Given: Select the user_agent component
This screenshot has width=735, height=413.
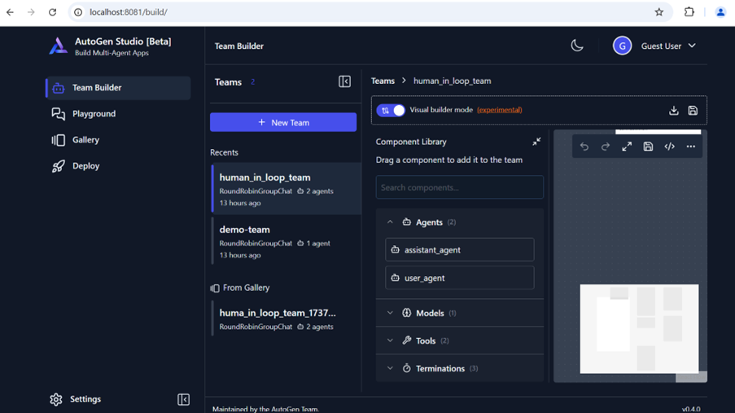Looking at the screenshot, I should click(459, 278).
